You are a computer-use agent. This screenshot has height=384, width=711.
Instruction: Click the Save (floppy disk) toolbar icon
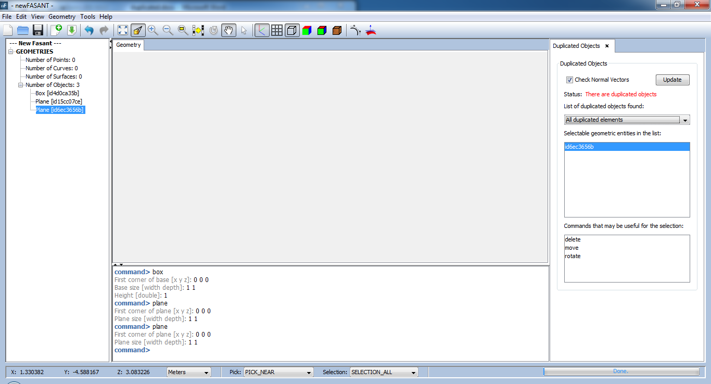coord(38,30)
